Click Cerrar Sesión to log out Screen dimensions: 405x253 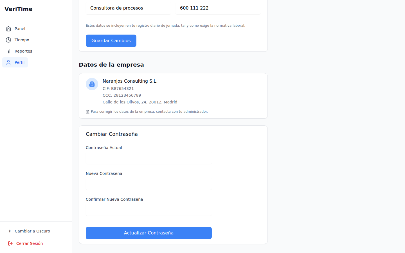(25, 243)
